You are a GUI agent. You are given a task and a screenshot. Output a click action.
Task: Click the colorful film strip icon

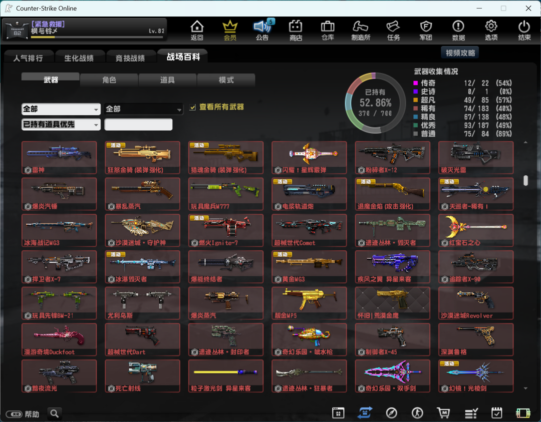pyautogui.click(x=523, y=412)
